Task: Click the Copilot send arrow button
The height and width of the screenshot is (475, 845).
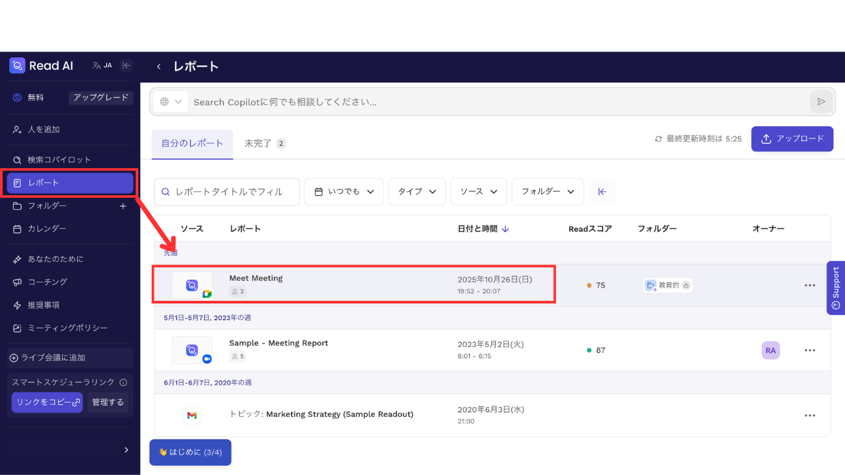Action: 821,102
